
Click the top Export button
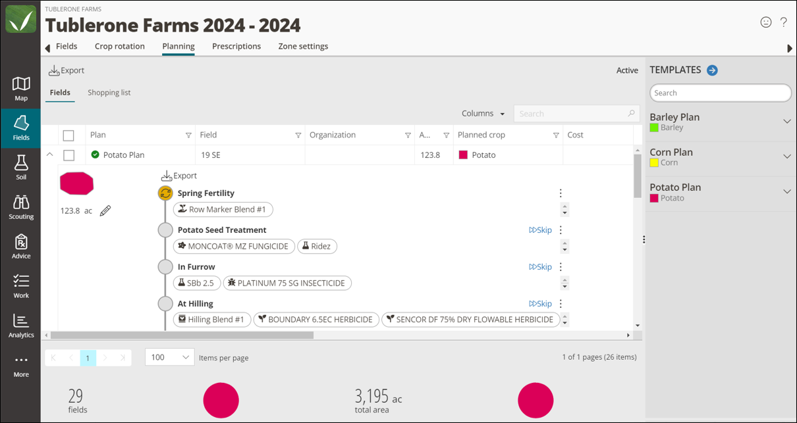[67, 70]
